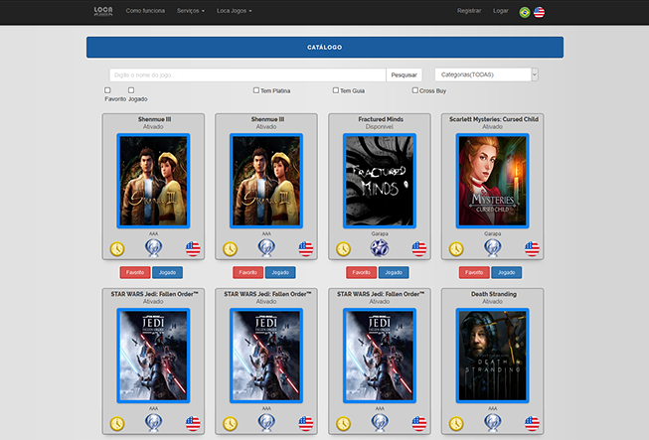The height and width of the screenshot is (440, 649).
Task: Click the US flag on third Star Wars Jedi card
Action: [418, 424]
